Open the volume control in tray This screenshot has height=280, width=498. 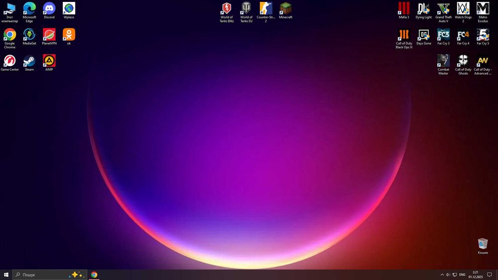click(x=448, y=275)
